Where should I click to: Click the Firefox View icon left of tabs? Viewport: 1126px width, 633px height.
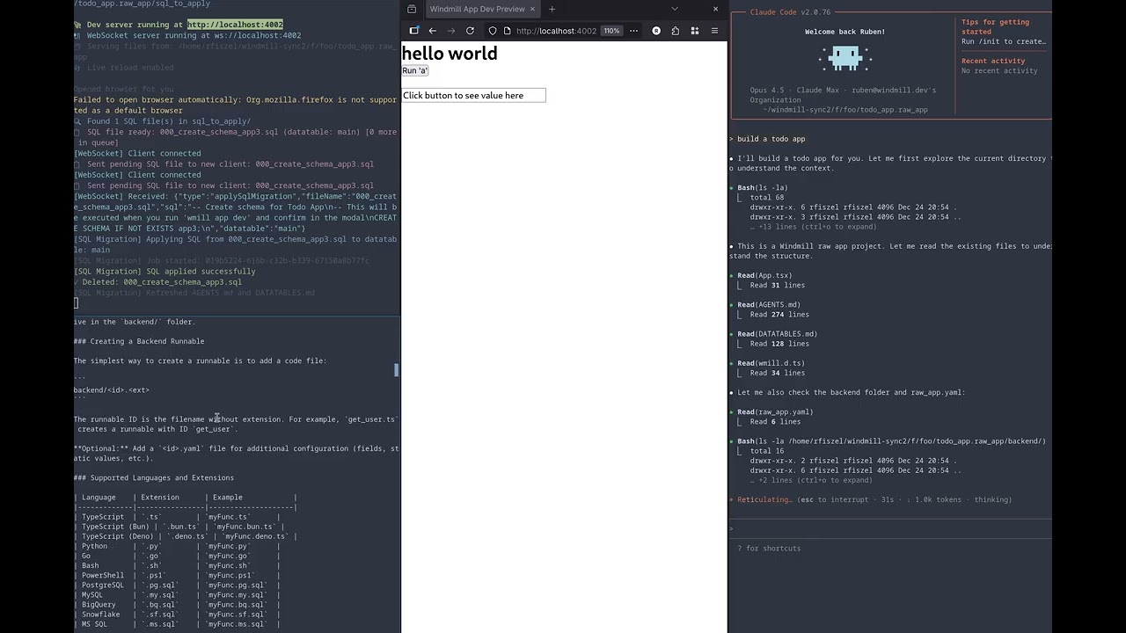click(x=413, y=9)
